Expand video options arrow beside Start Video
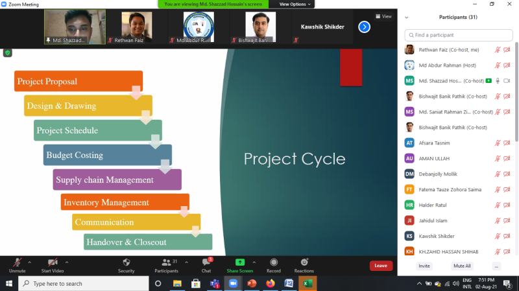The height and width of the screenshot is (291, 519). point(67,262)
